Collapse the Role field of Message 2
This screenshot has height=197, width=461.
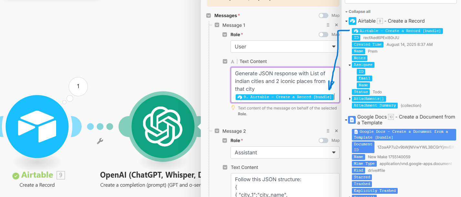(225, 140)
